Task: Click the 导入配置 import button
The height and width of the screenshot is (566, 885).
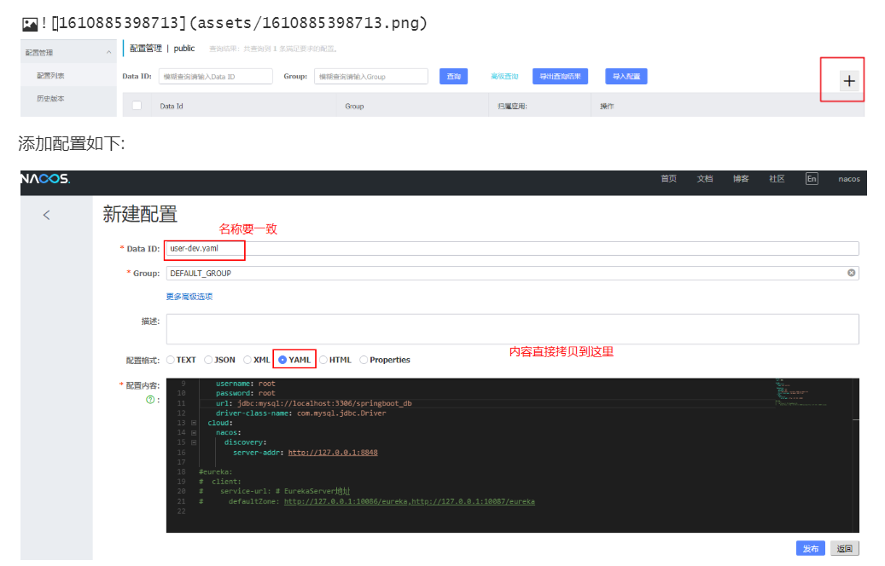Action: click(626, 76)
